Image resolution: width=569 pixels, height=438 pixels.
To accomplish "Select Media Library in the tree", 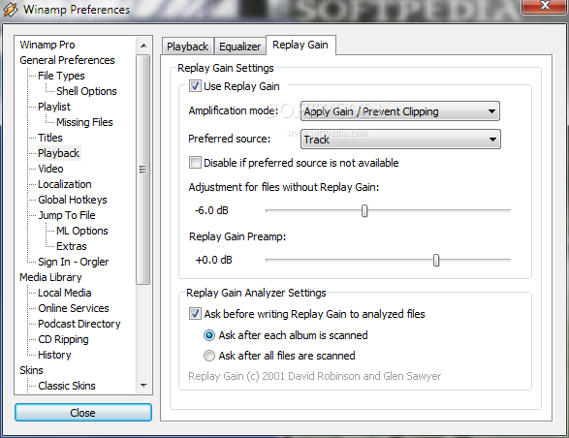I will [x=50, y=277].
